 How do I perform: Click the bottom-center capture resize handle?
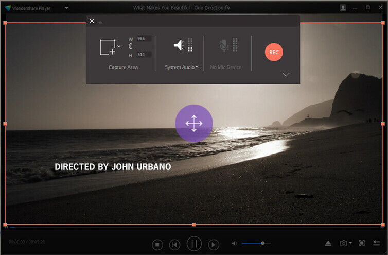point(194,225)
